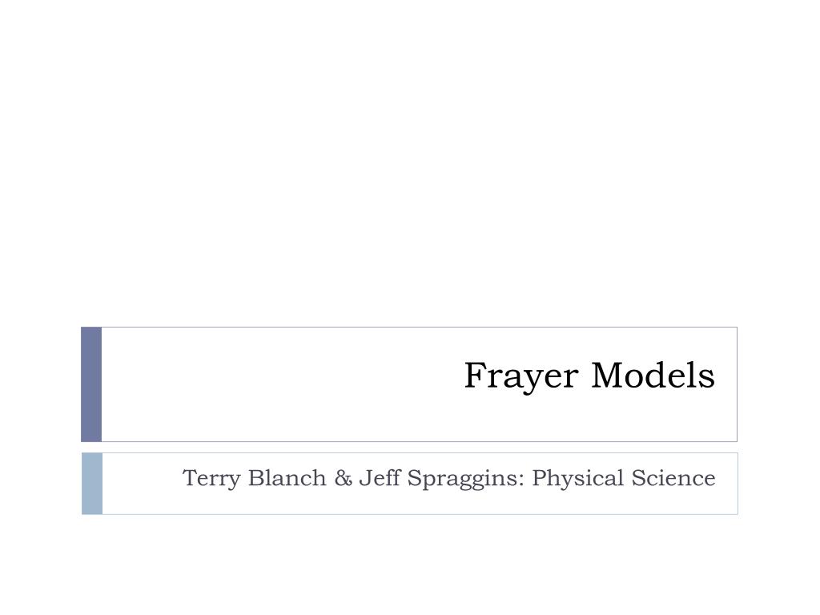Select the light blue accent bar beside the subtitle

pos(92,484)
